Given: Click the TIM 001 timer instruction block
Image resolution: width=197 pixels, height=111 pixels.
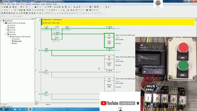Looking at the screenshot, I should tap(109, 62).
